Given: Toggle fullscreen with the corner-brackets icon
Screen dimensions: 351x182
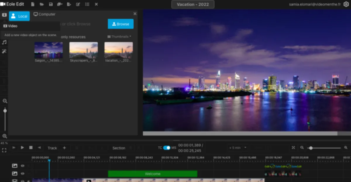Looking at the screenshot, I should point(4,150).
